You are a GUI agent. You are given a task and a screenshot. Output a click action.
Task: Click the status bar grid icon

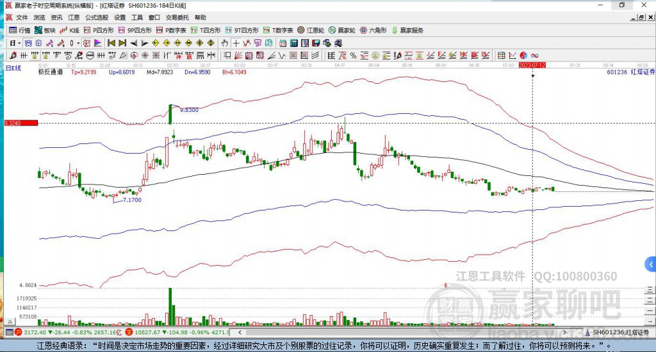coord(9,332)
